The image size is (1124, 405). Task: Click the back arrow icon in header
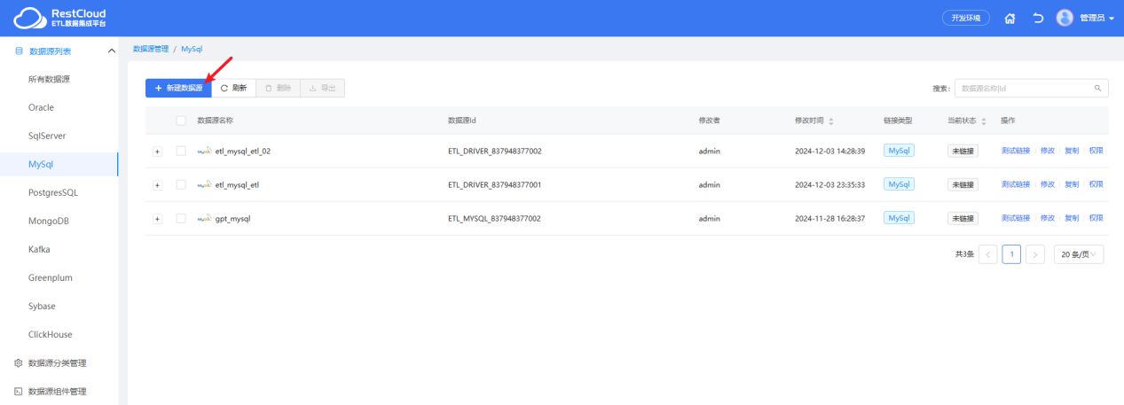click(1038, 18)
